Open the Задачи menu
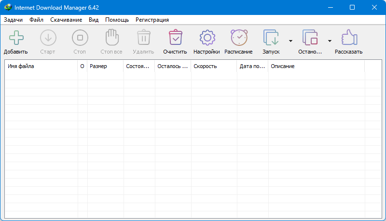This screenshot has width=386, height=221. coord(14,20)
